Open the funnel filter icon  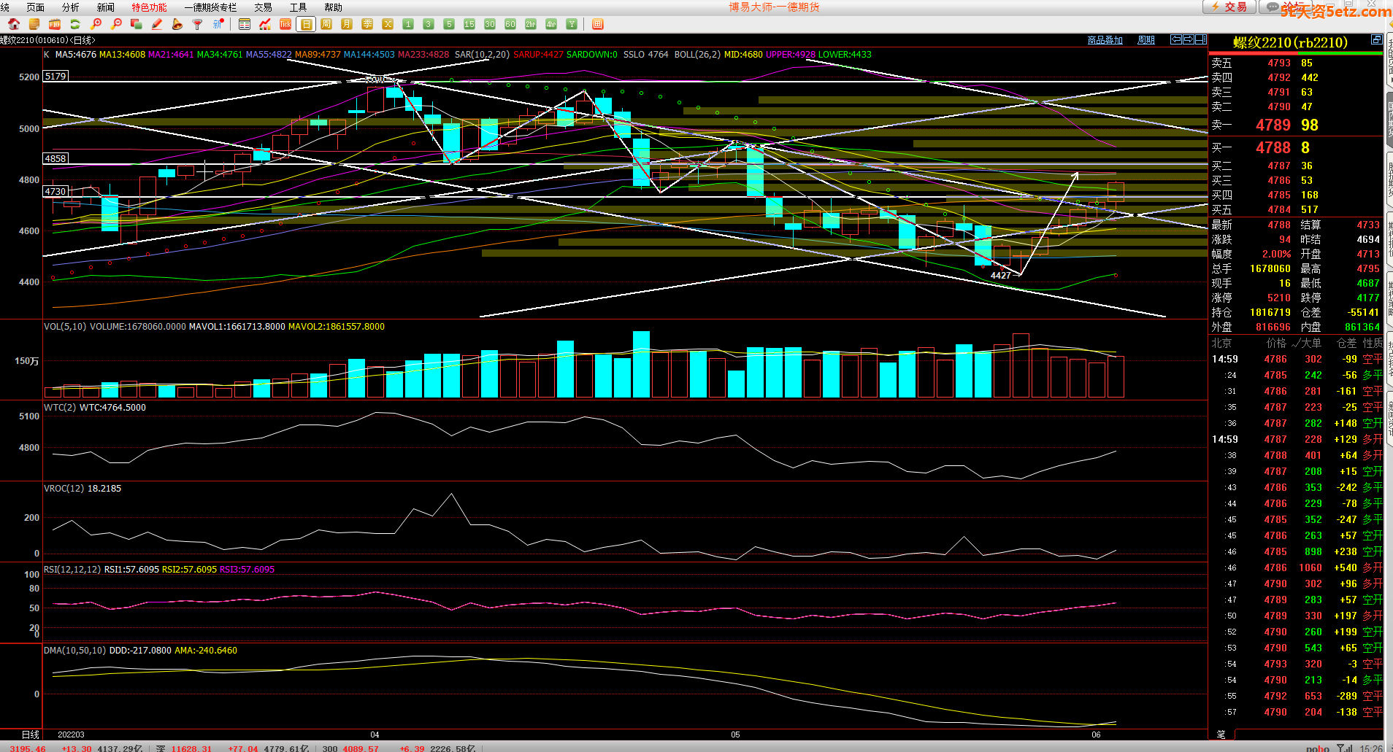pos(198,24)
